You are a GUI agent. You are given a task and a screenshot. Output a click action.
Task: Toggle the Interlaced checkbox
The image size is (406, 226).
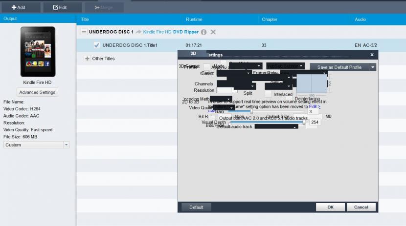(x=268, y=94)
